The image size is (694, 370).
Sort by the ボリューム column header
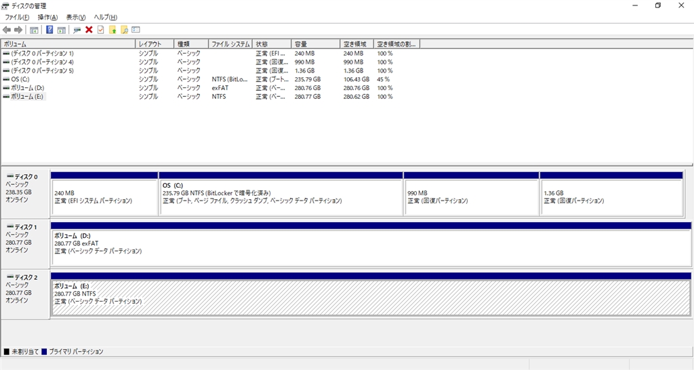pos(68,44)
